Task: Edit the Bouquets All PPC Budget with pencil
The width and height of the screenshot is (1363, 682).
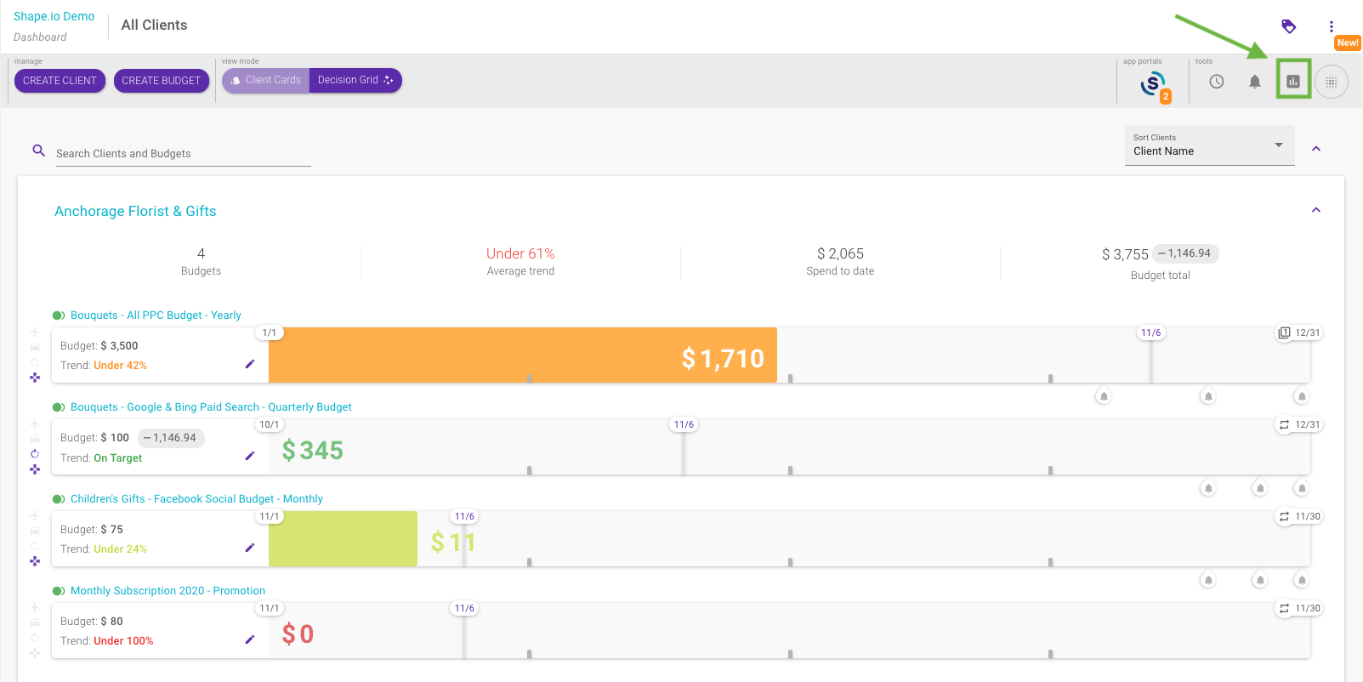Action: click(250, 364)
